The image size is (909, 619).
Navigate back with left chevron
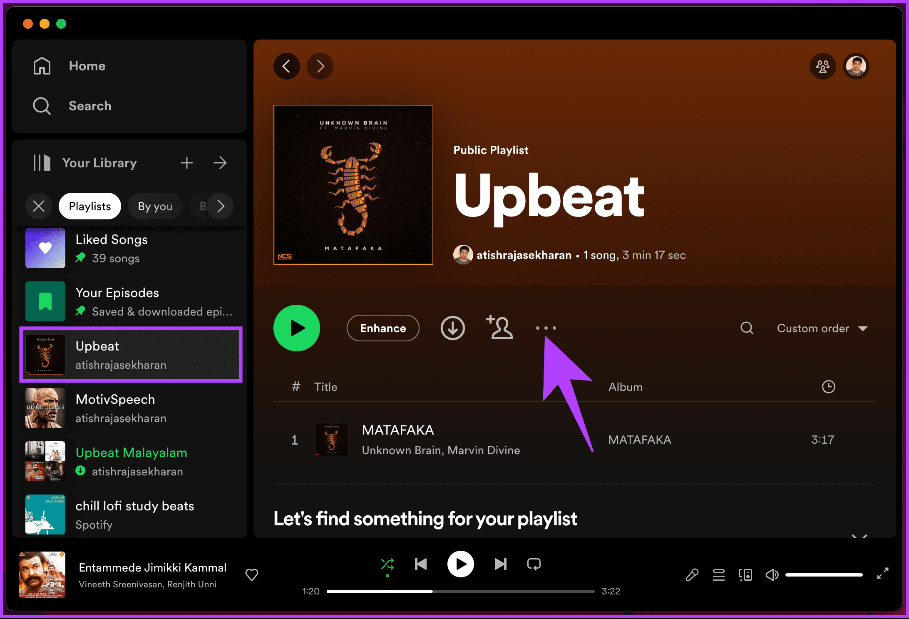[287, 66]
